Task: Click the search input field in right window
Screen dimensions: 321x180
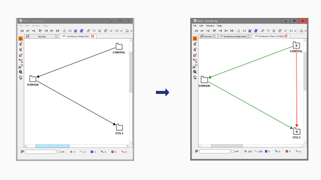Action: pos(214,151)
